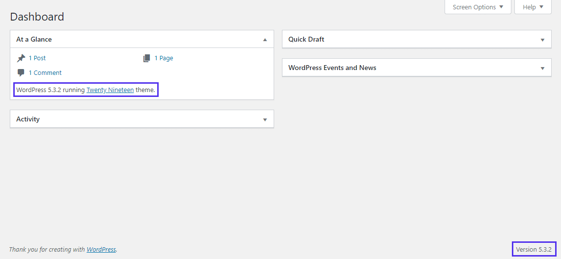The width and height of the screenshot is (561, 259).
Task: Click the pages icon beside 1 Page
Action: 146,58
